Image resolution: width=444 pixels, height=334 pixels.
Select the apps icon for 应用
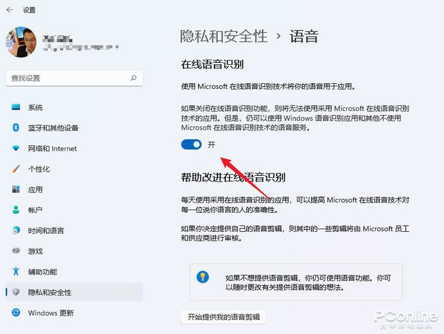point(16,189)
